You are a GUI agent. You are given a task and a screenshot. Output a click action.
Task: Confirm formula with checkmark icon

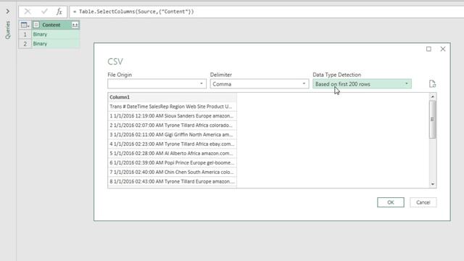[44, 12]
